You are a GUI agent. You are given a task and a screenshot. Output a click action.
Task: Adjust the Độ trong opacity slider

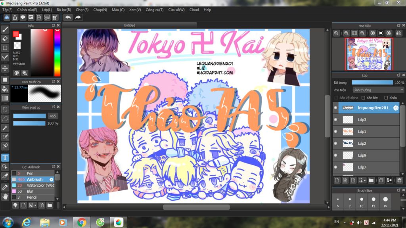(372, 82)
